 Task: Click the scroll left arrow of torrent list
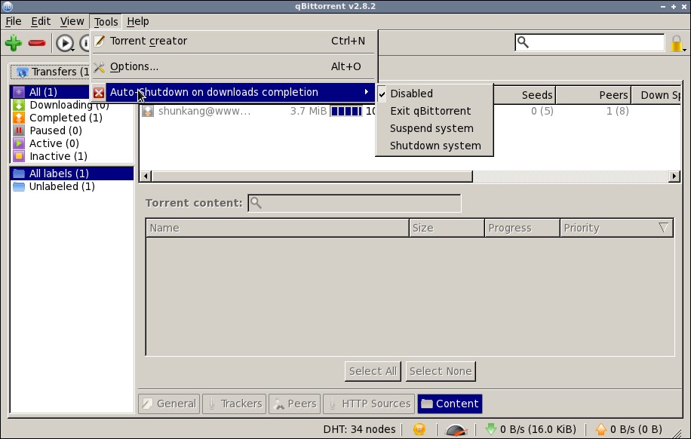[146, 177]
